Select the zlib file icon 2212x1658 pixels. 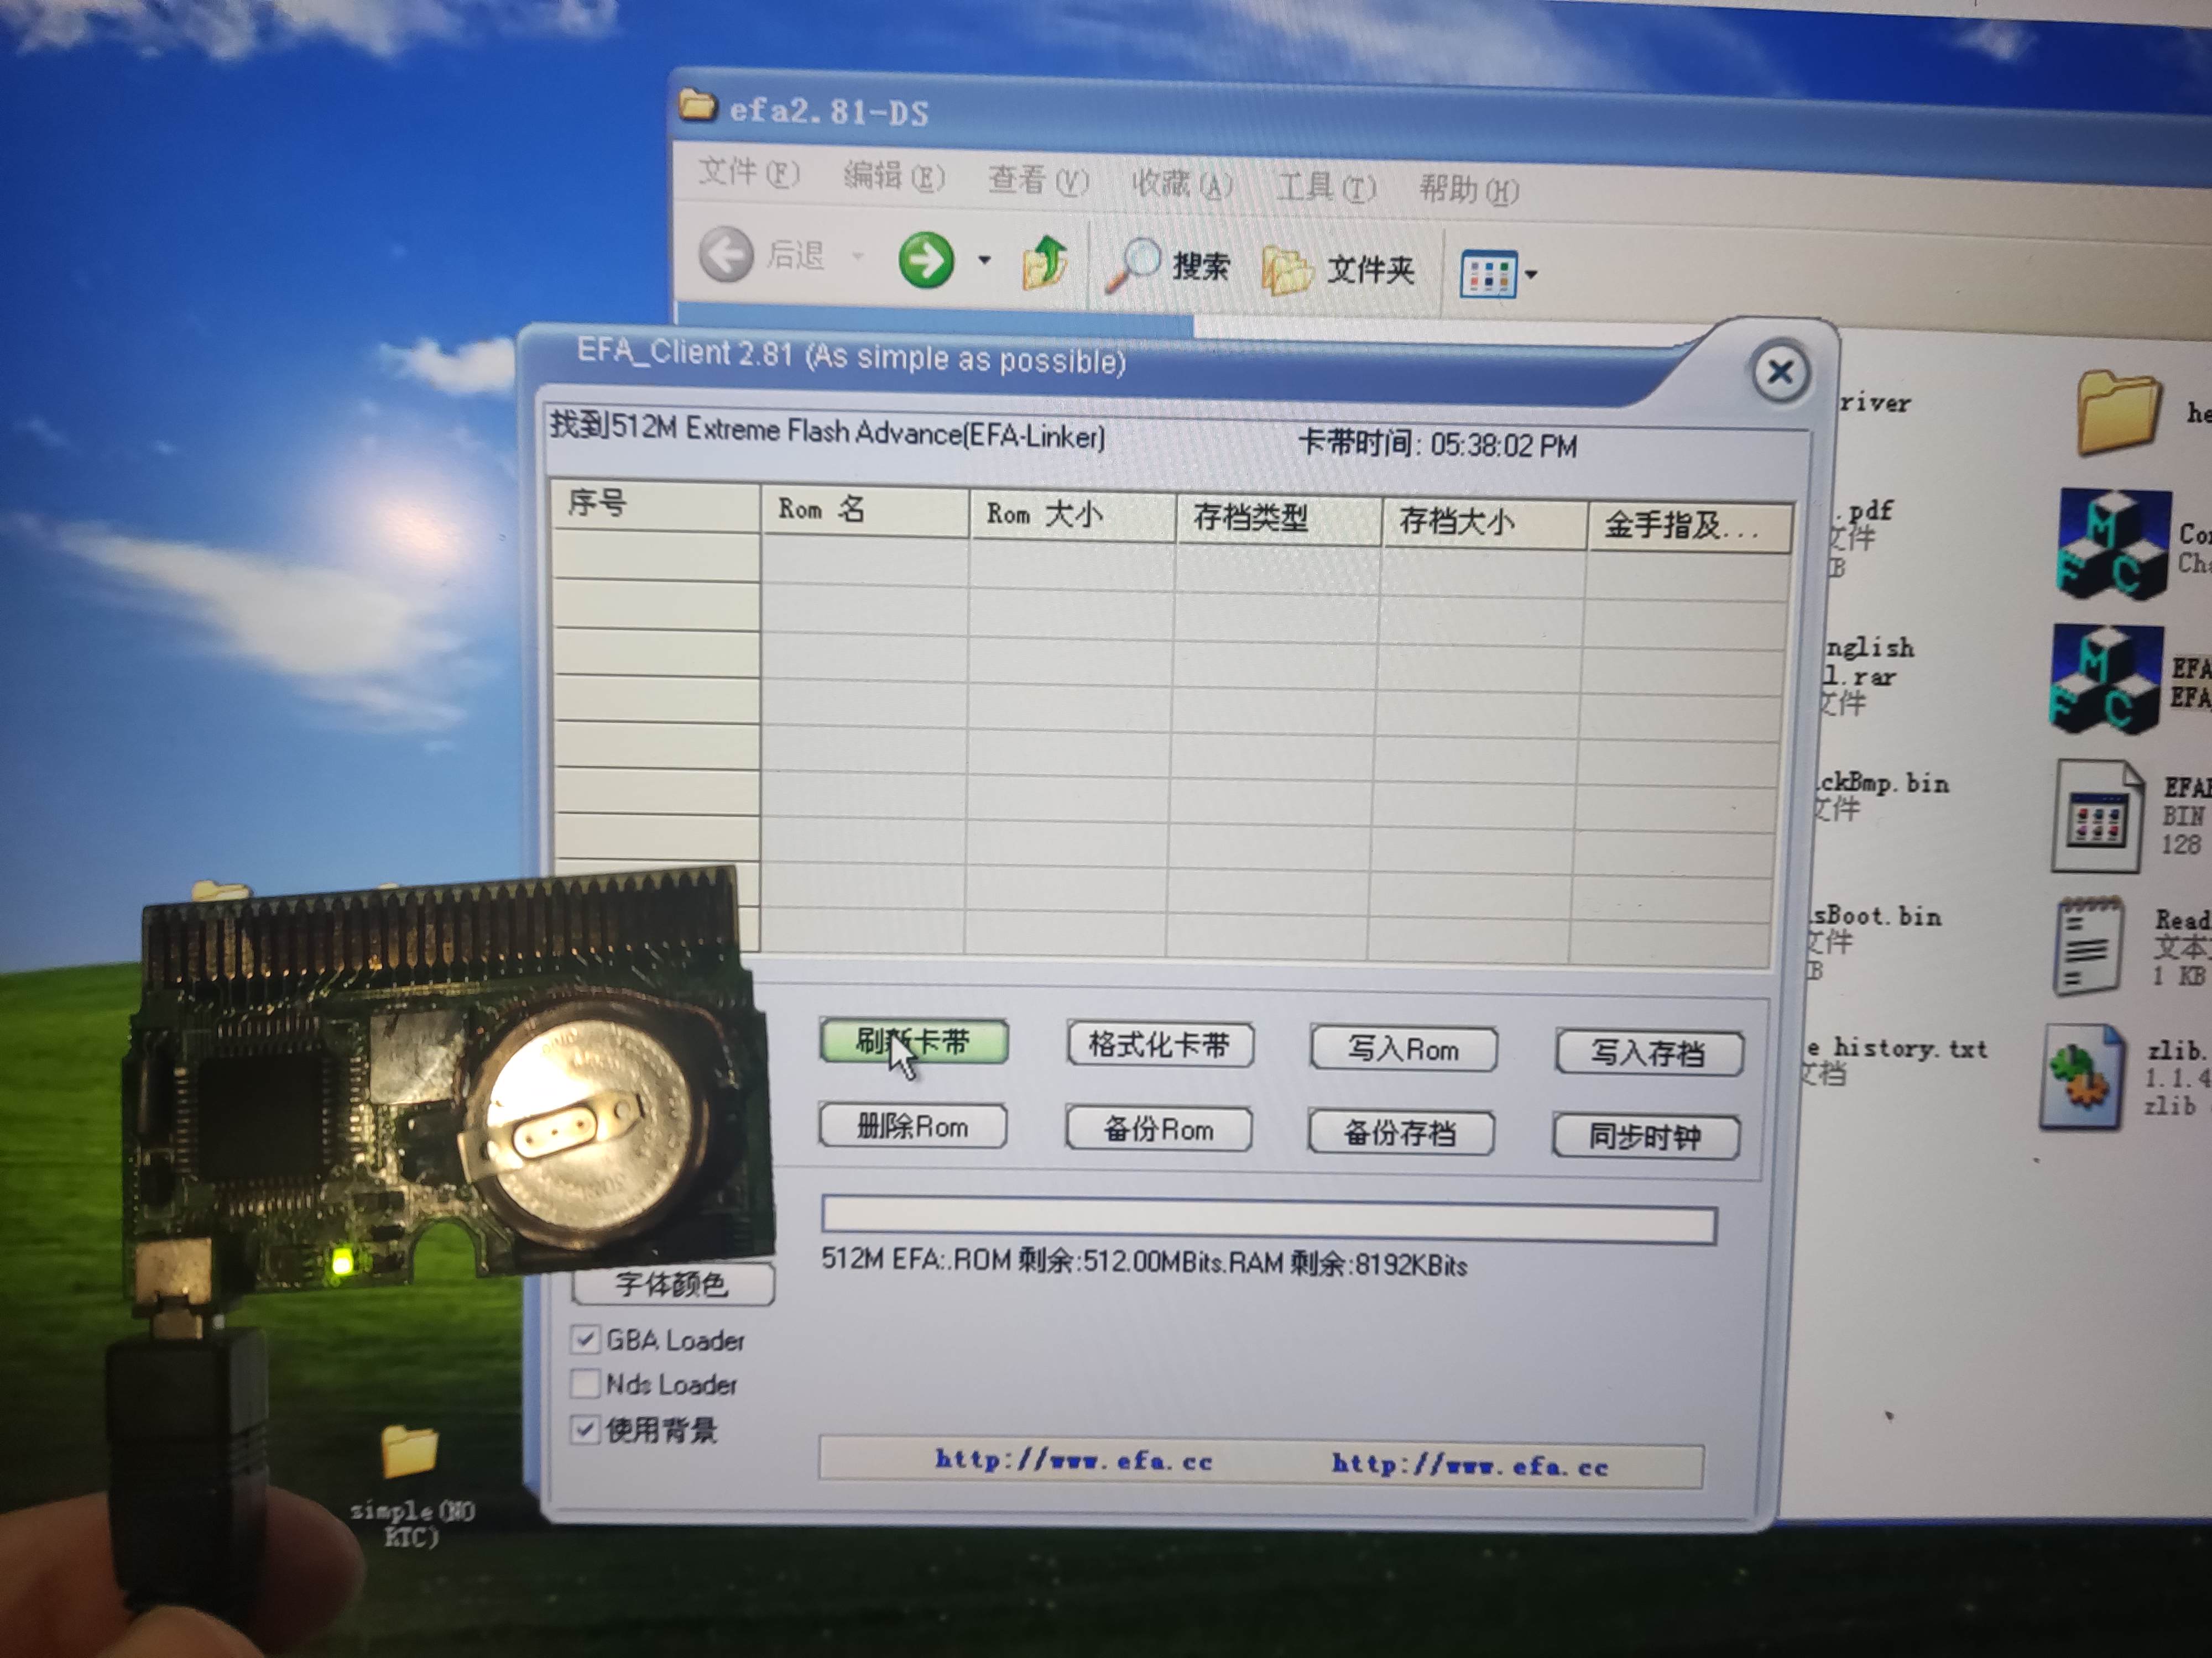[2082, 1077]
